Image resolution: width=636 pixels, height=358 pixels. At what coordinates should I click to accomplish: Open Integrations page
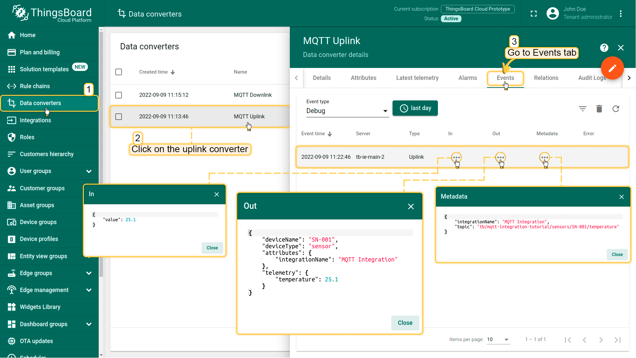tap(49, 120)
